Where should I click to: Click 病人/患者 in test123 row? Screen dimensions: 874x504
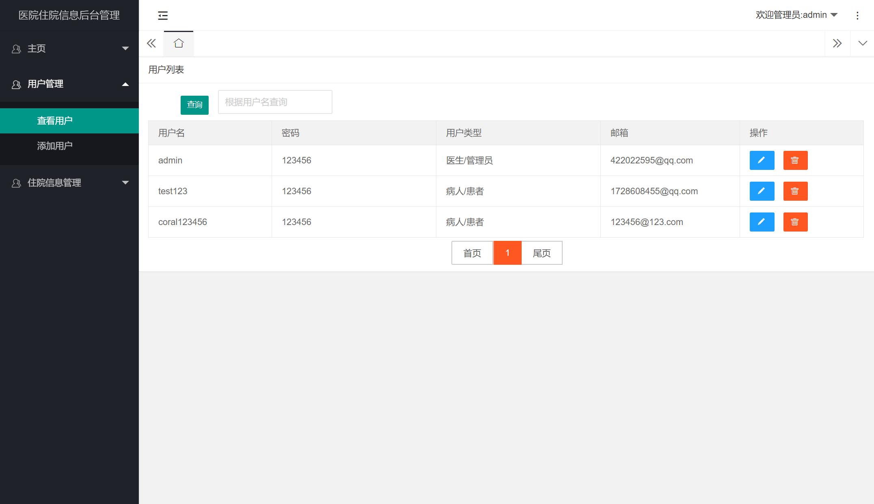click(x=465, y=191)
